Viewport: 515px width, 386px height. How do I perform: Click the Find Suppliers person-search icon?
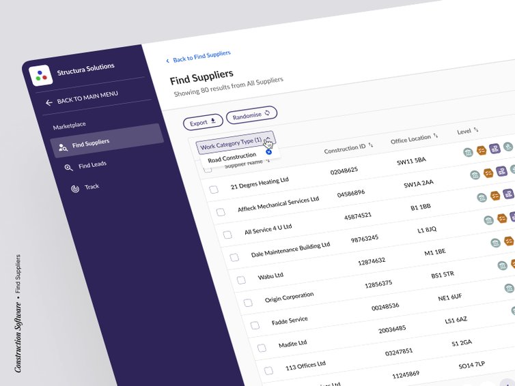(x=62, y=146)
